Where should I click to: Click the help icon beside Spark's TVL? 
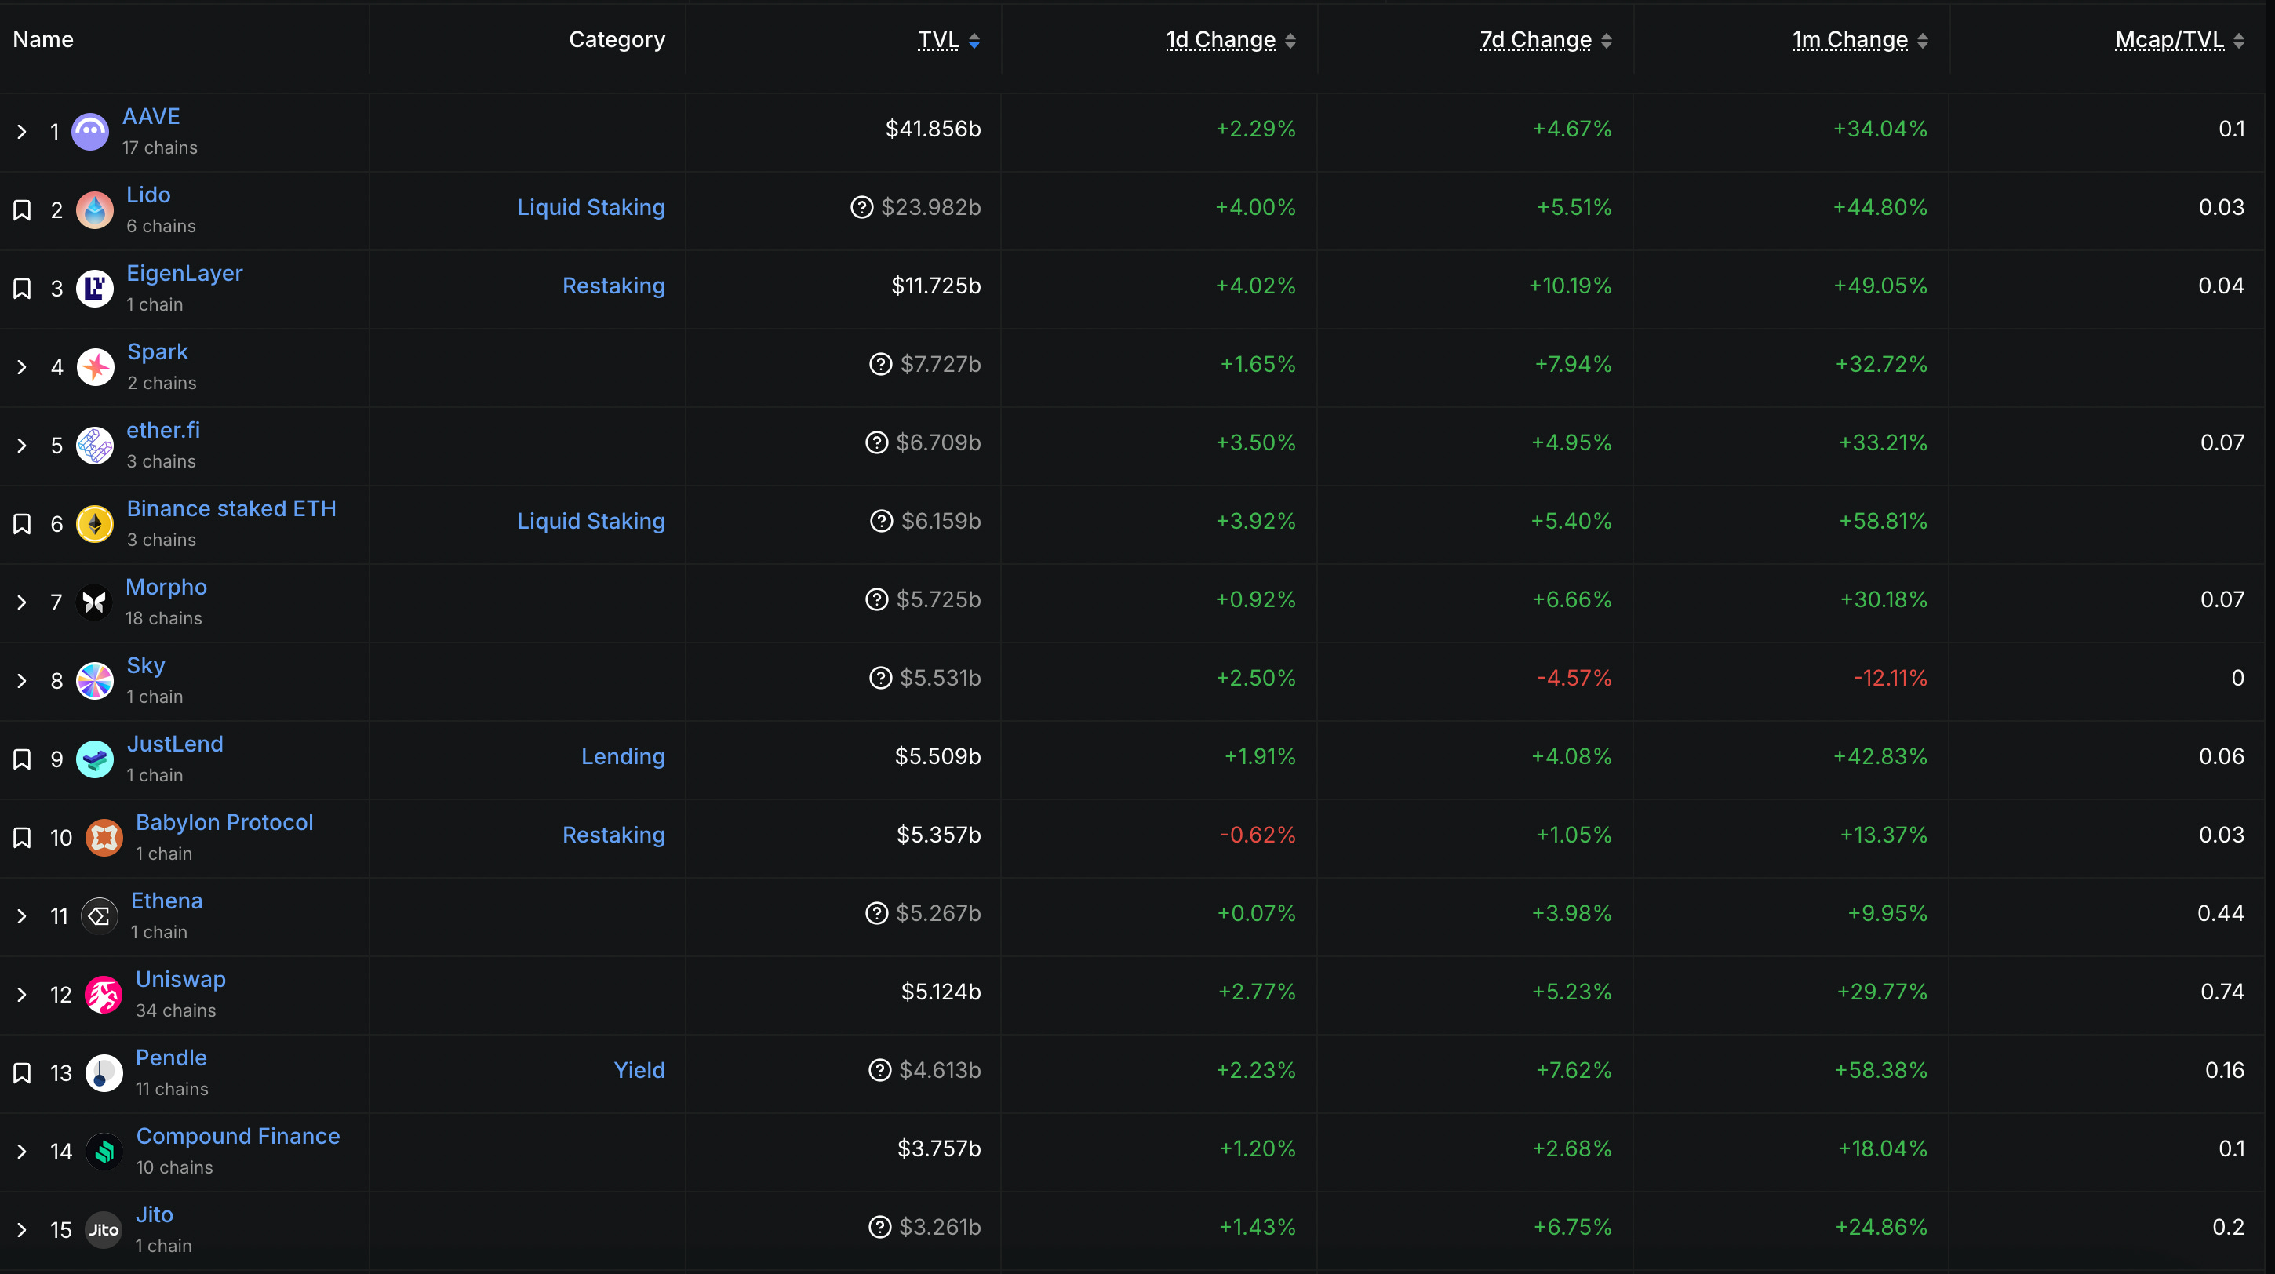point(879,364)
